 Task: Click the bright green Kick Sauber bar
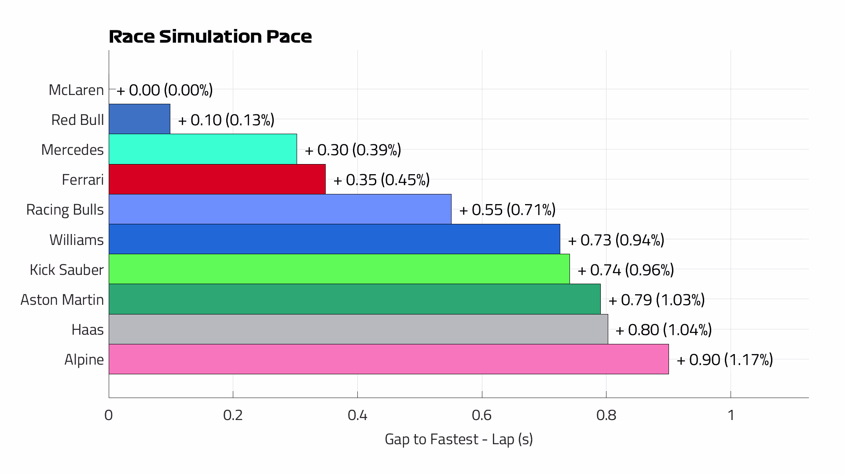pyautogui.click(x=339, y=269)
